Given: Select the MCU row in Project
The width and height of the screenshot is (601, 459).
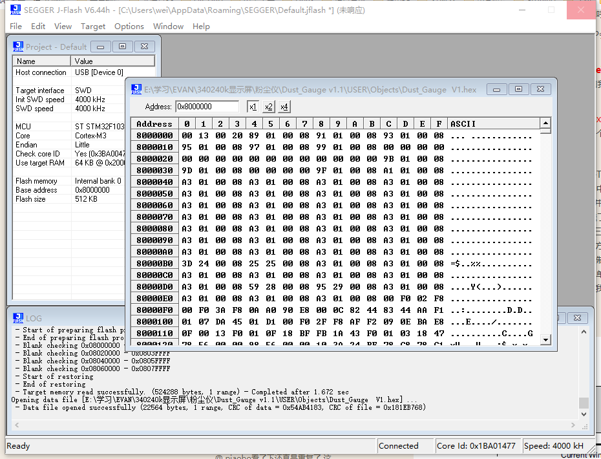Looking at the screenshot, I should (69, 127).
